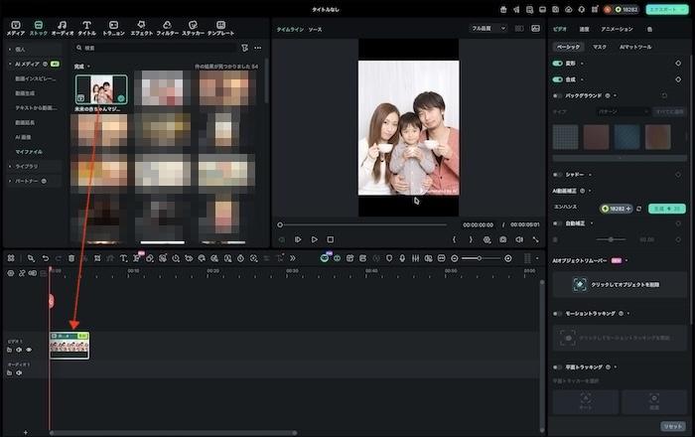Expand the パートナー tree item

10,181
